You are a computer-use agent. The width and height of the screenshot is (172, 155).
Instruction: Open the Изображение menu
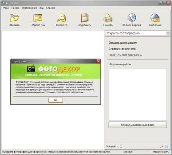tap(29, 8)
